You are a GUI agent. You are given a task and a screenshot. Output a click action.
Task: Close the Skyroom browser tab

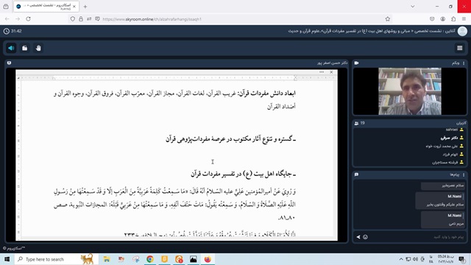74,7
